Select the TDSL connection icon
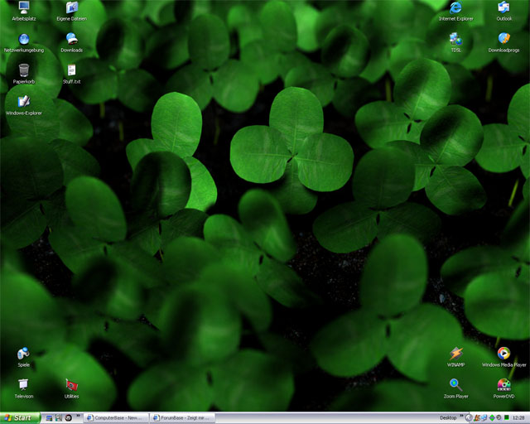This screenshot has height=424, width=530. click(x=455, y=43)
